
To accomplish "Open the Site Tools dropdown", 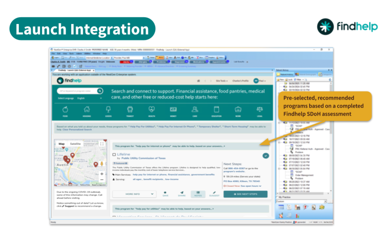I will 222,81.
